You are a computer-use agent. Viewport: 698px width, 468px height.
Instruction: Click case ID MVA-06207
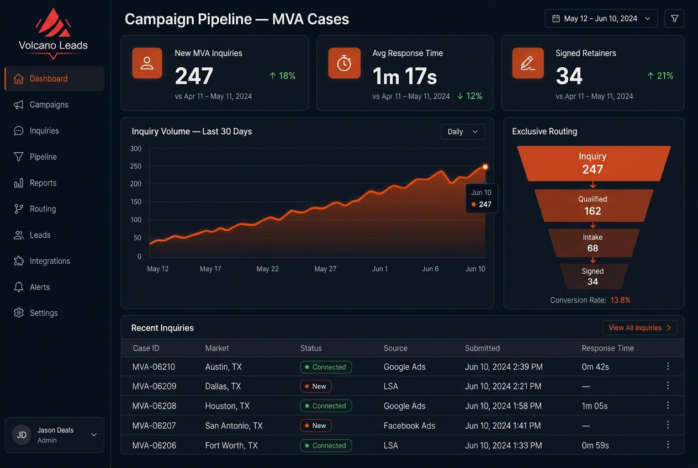click(154, 426)
